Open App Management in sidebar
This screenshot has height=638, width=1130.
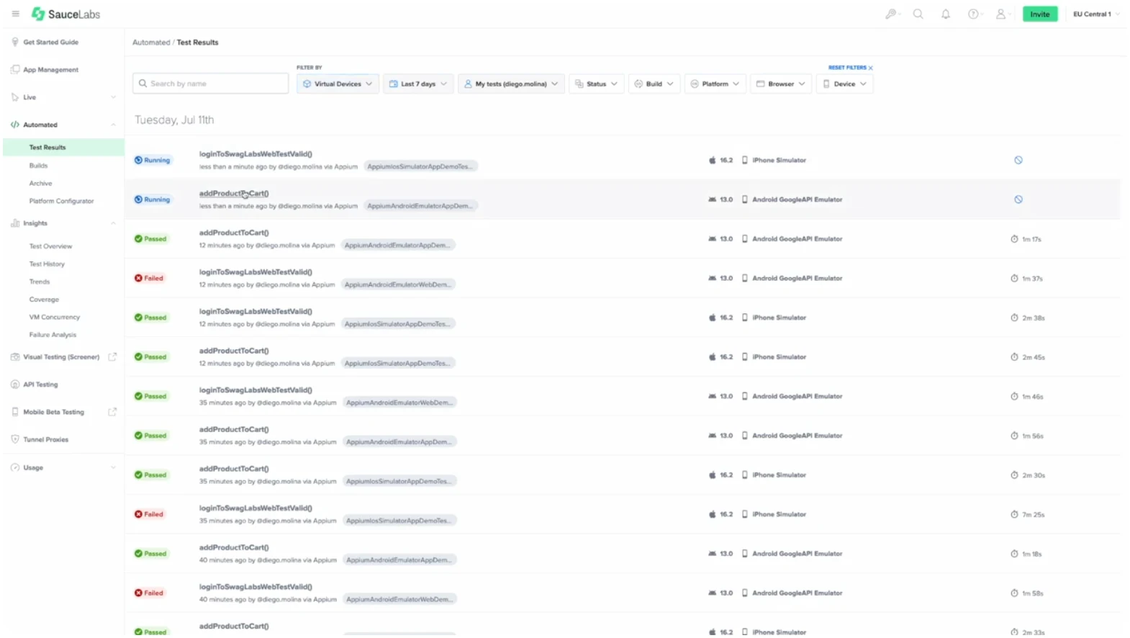50,70
